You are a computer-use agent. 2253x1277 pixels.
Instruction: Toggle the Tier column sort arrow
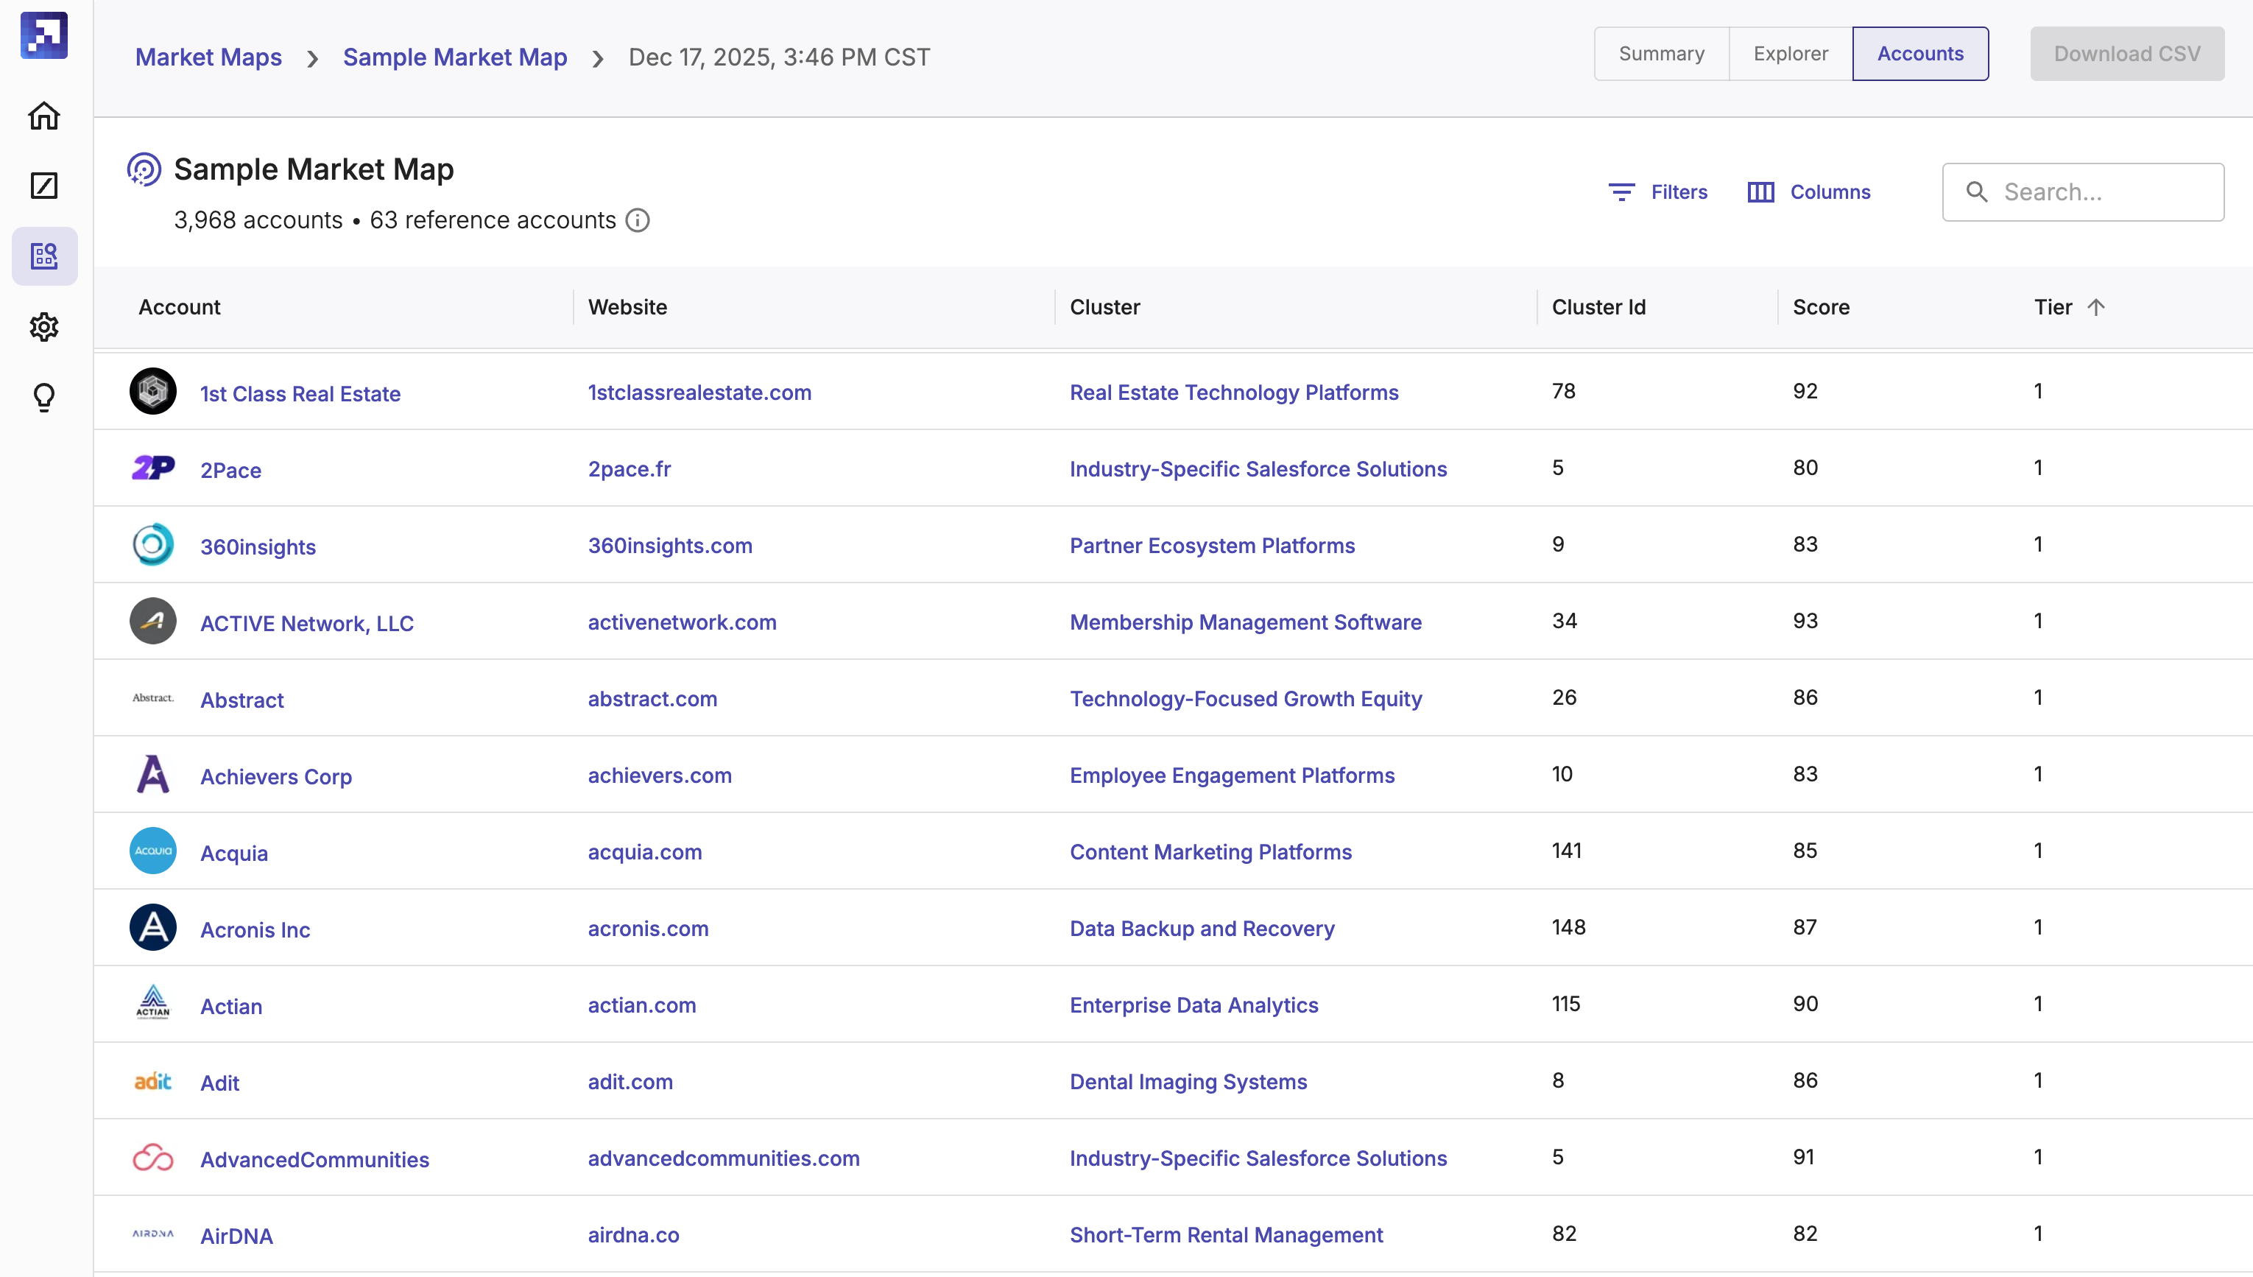[x=2096, y=307]
